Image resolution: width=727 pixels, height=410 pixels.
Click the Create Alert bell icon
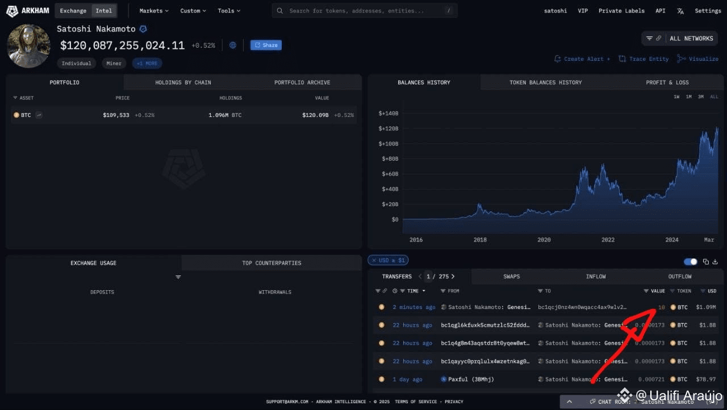[558, 59]
